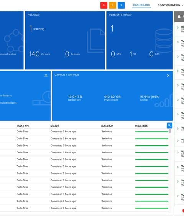This screenshot has height=216, width=184.
Task: Click the '1 Running' policies count
Action: pos(37,29)
